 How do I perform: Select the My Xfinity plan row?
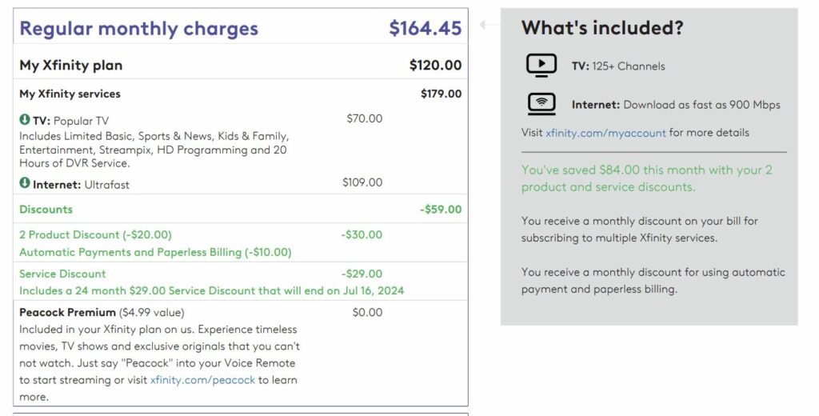(x=241, y=66)
